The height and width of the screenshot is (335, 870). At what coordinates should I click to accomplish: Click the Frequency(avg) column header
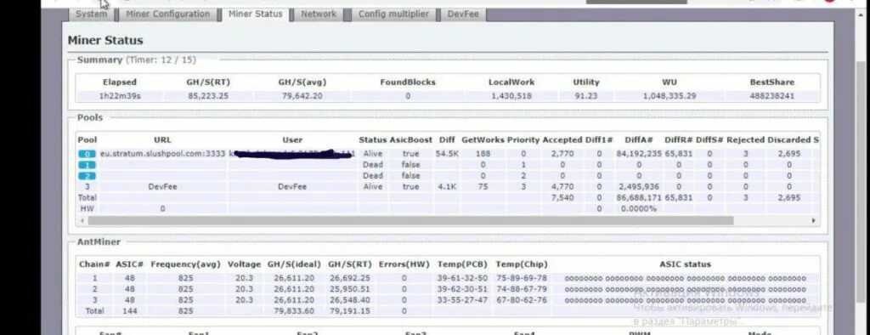click(185, 264)
